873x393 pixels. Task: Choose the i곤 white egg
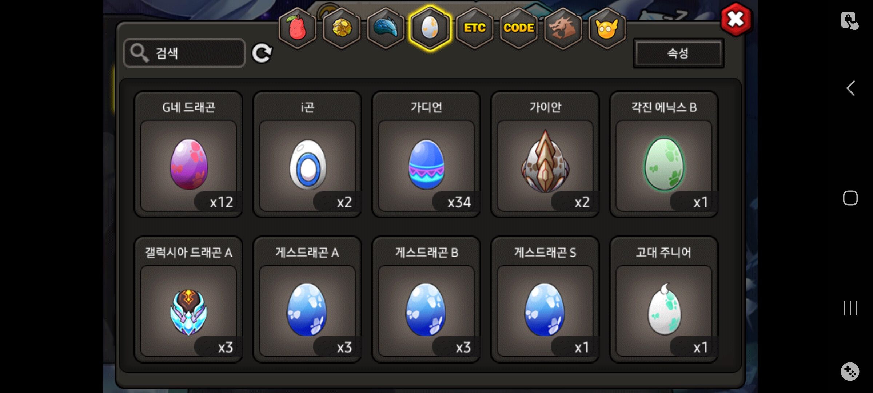pos(307,154)
